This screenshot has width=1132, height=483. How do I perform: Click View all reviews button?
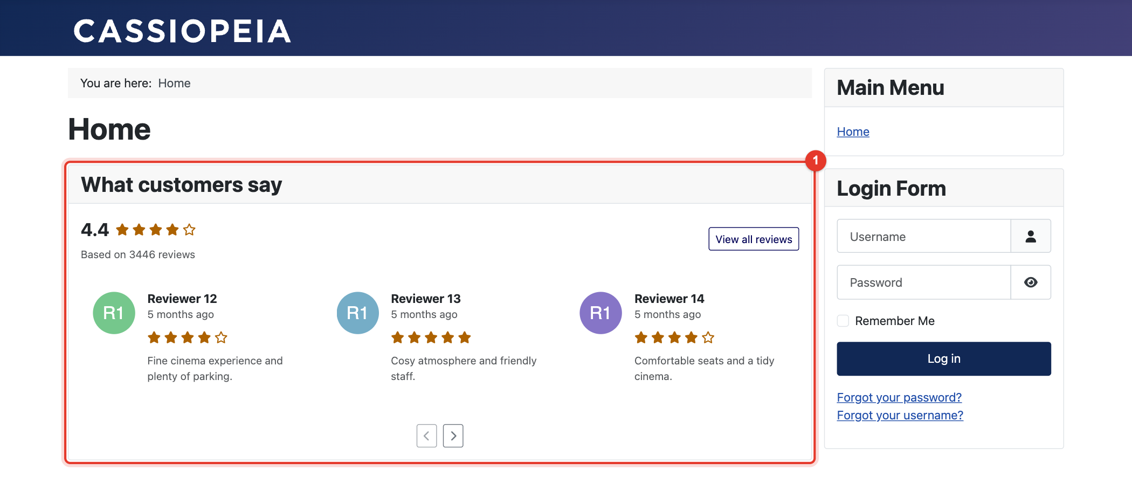pos(754,239)
